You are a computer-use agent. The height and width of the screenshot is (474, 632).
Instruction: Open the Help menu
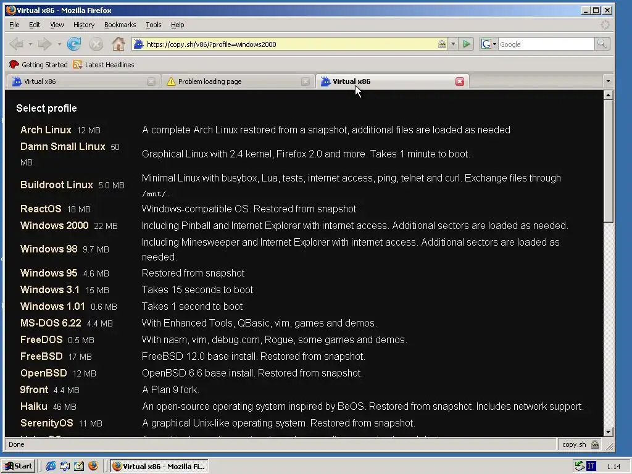tap(177, 25)
